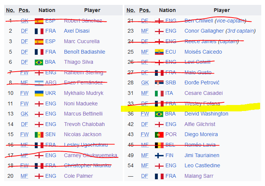Screen dimensions: 265x186
Task: Click the Pos. header in right table
Action: click(145, 10)
